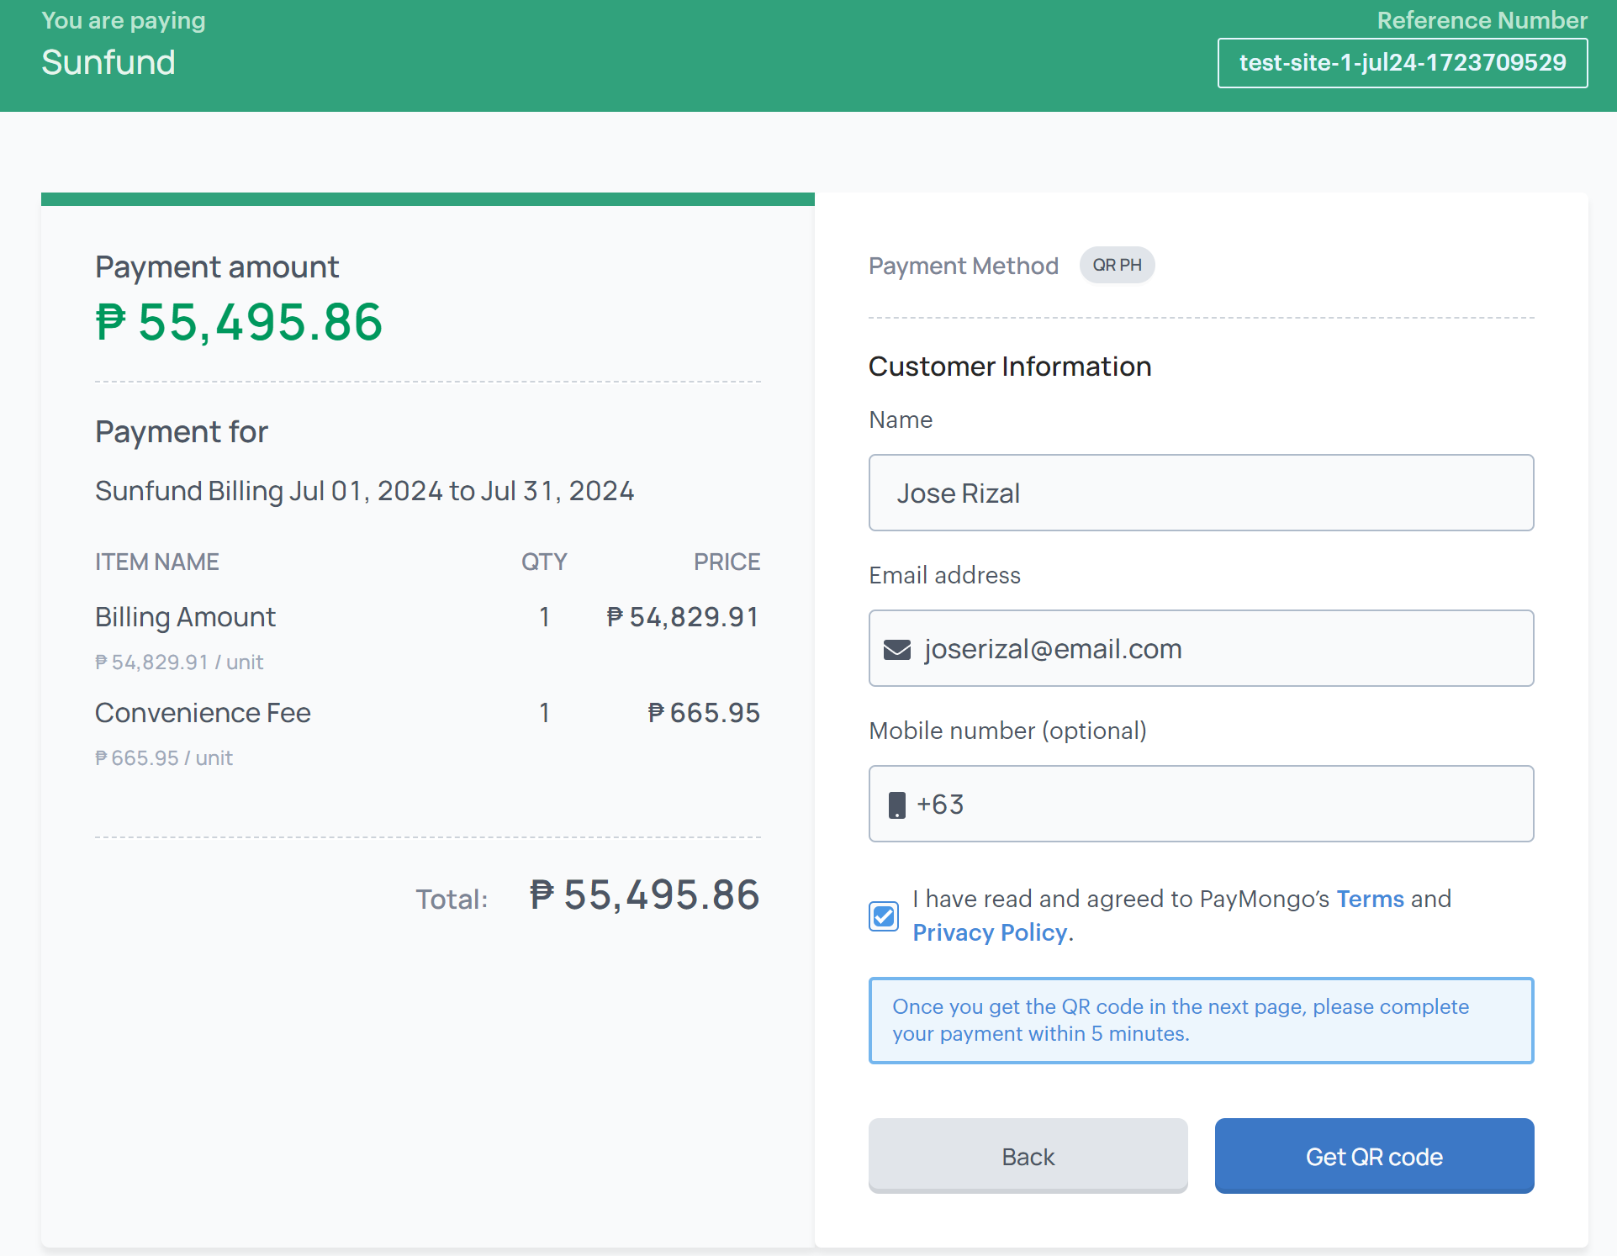Click the Email address label
This screenshot has height=1256, width=1617.
(945, 575)
